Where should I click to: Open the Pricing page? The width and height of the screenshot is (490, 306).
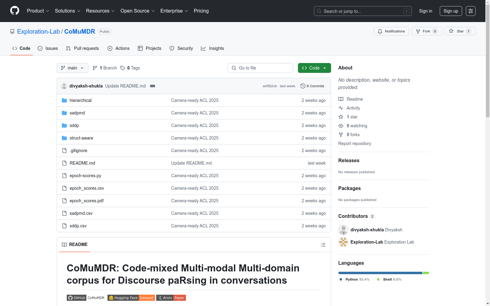tap(201, 11)
